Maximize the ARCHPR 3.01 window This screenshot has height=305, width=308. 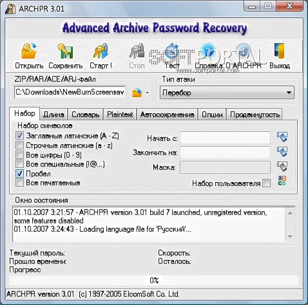click(268, 6)
